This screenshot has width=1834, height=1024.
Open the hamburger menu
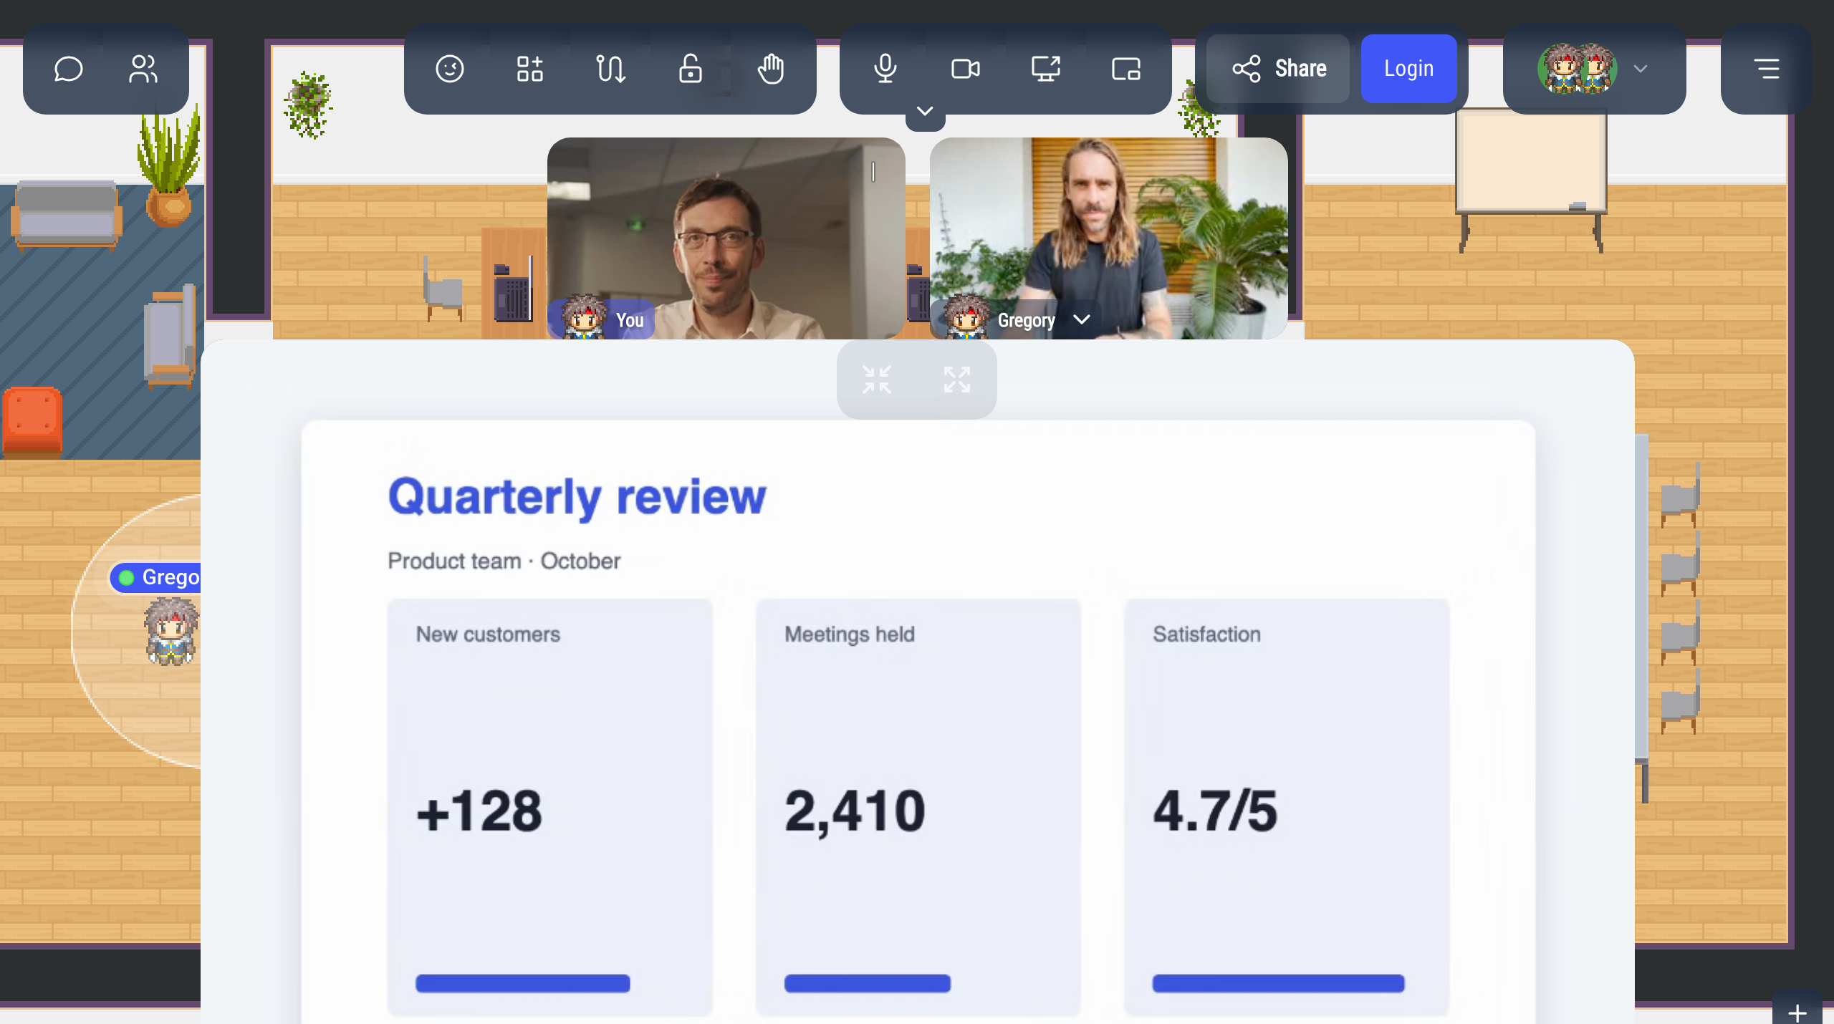click(x=1767, y=69)
